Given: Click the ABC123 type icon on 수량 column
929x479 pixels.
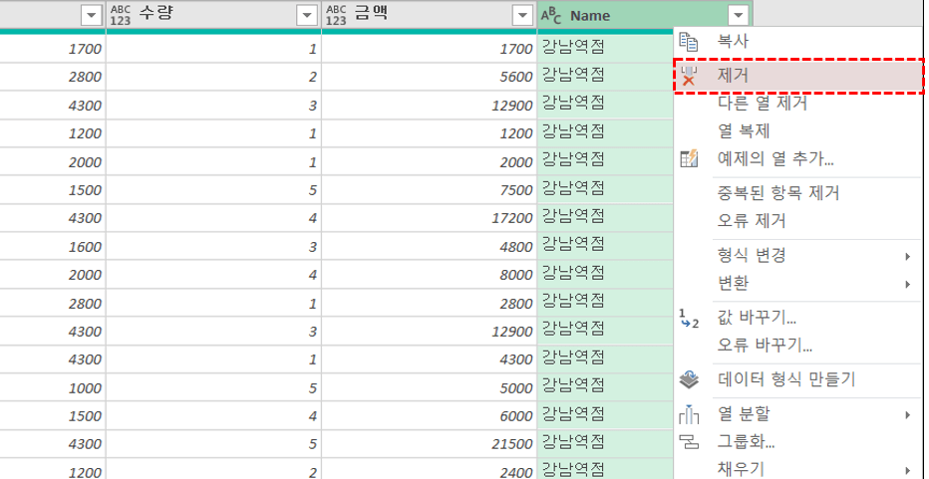Looking at the screenshot, I should 122,15.
